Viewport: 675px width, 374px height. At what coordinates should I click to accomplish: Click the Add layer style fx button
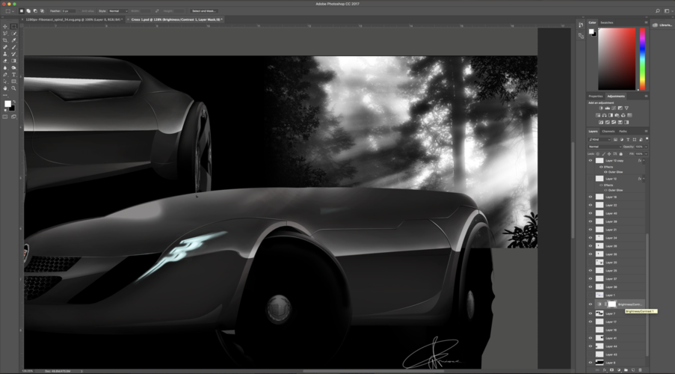click(605, 370)
